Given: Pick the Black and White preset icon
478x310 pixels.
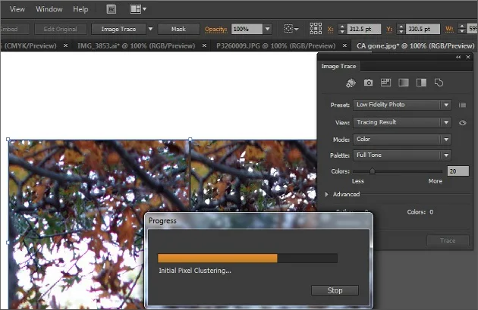Looking at the screenshot, I should [x=421, y=83].
